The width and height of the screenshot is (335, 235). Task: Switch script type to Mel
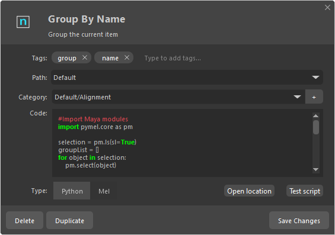coord(104,191)
